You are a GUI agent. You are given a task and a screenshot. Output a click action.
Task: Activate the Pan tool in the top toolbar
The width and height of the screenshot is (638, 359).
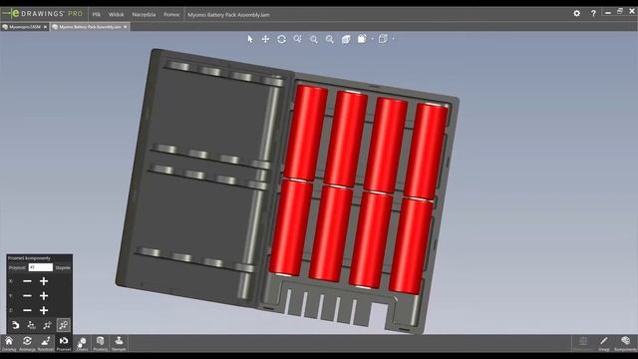click(x=265, y=39)
